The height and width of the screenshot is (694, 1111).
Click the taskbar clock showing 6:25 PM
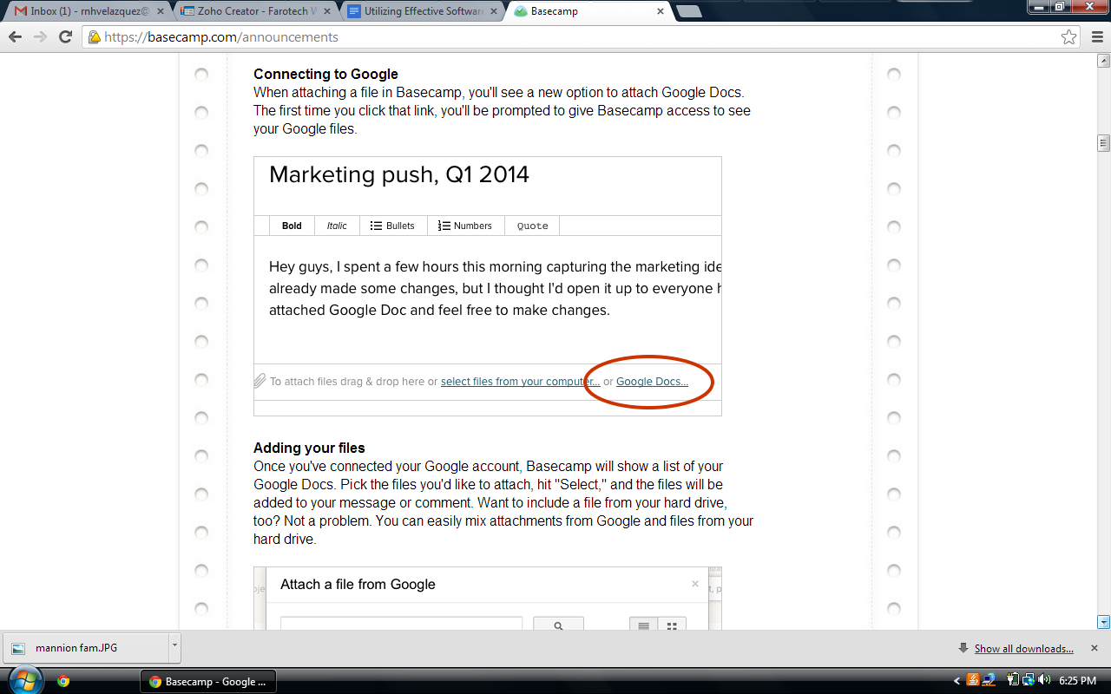1077,681
